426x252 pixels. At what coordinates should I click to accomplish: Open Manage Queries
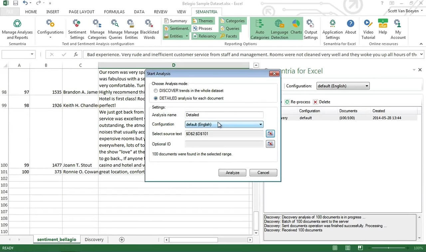[x=115, y=29]
